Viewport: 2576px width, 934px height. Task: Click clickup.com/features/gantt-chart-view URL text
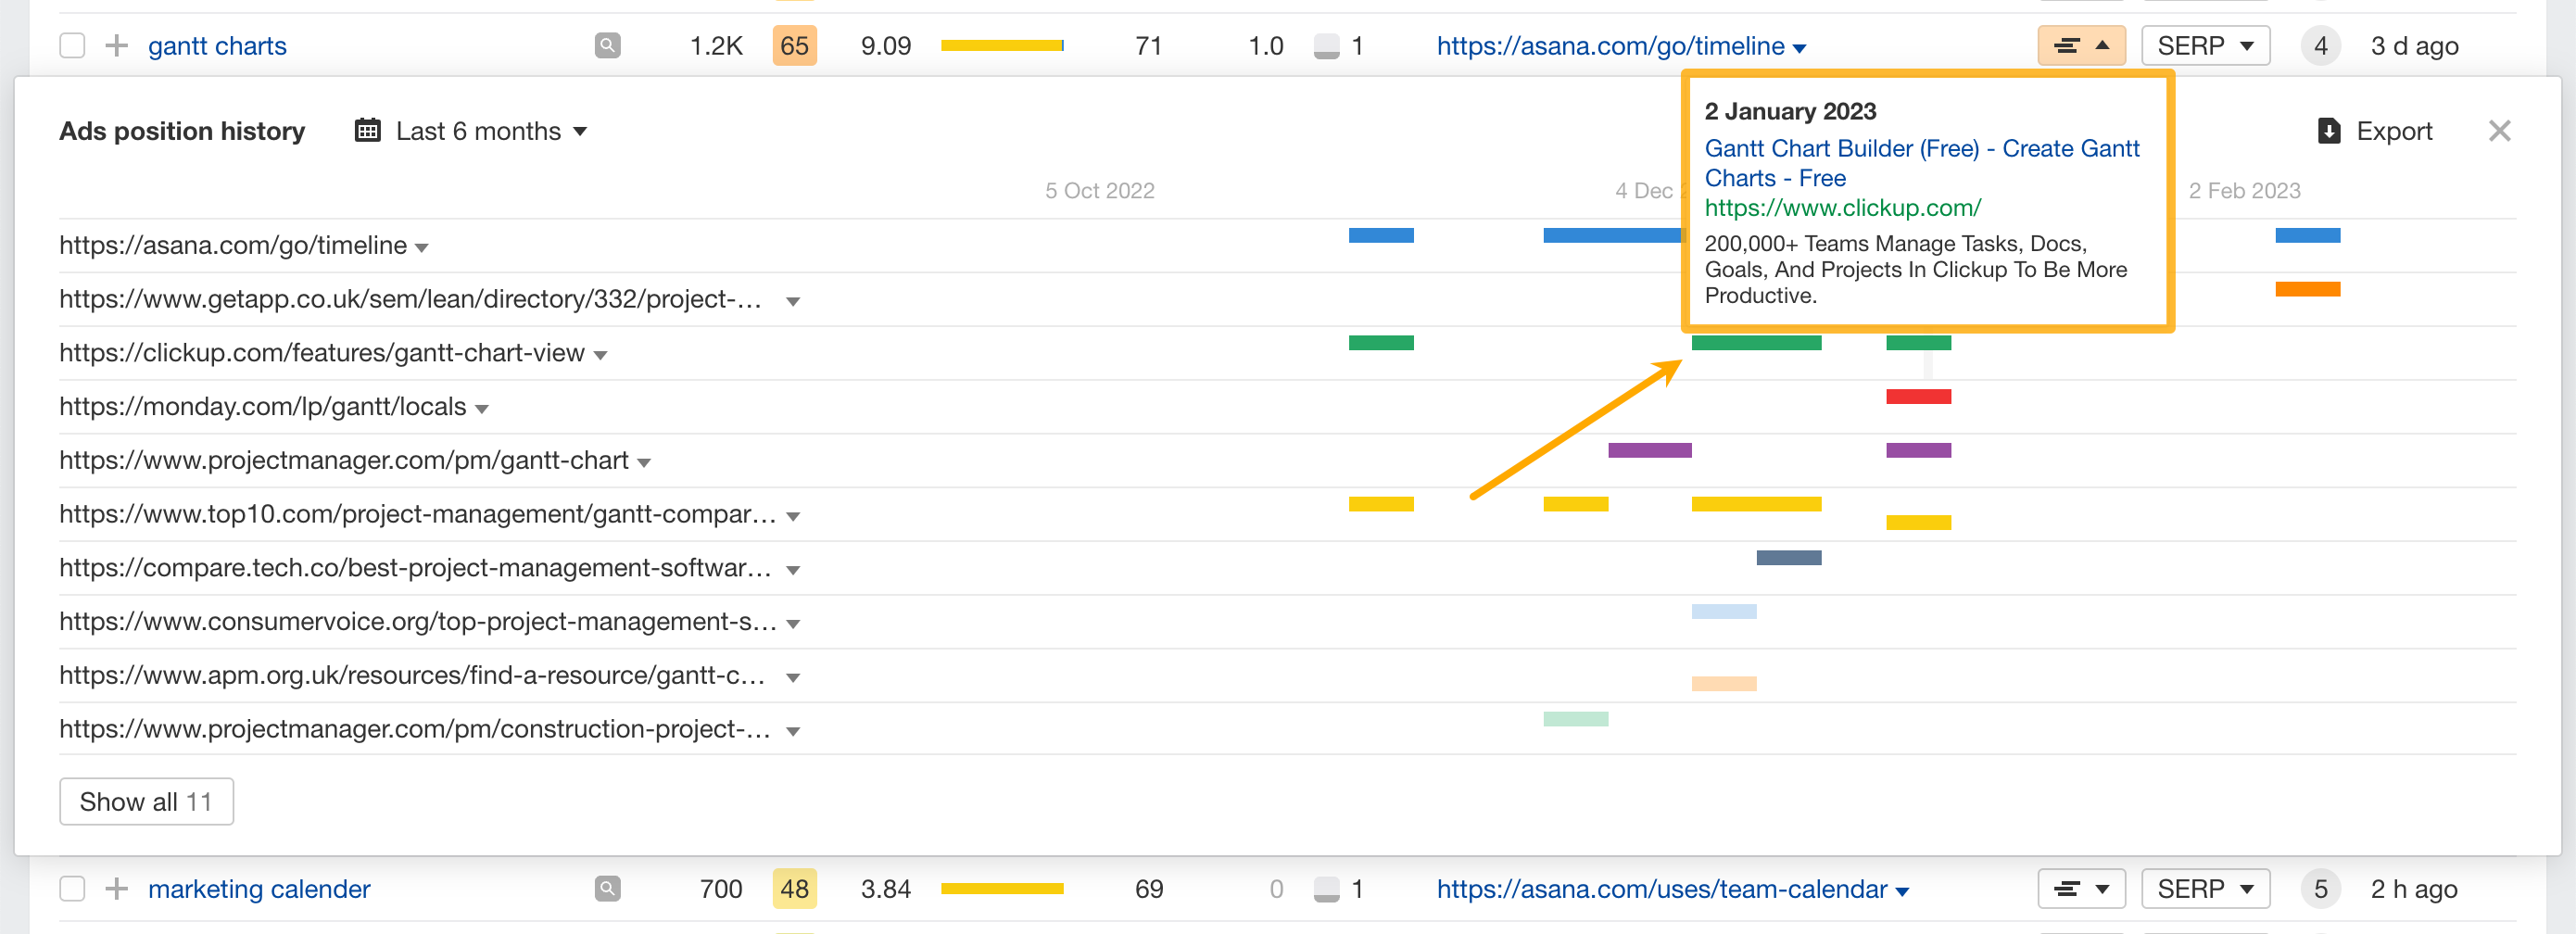322,353
